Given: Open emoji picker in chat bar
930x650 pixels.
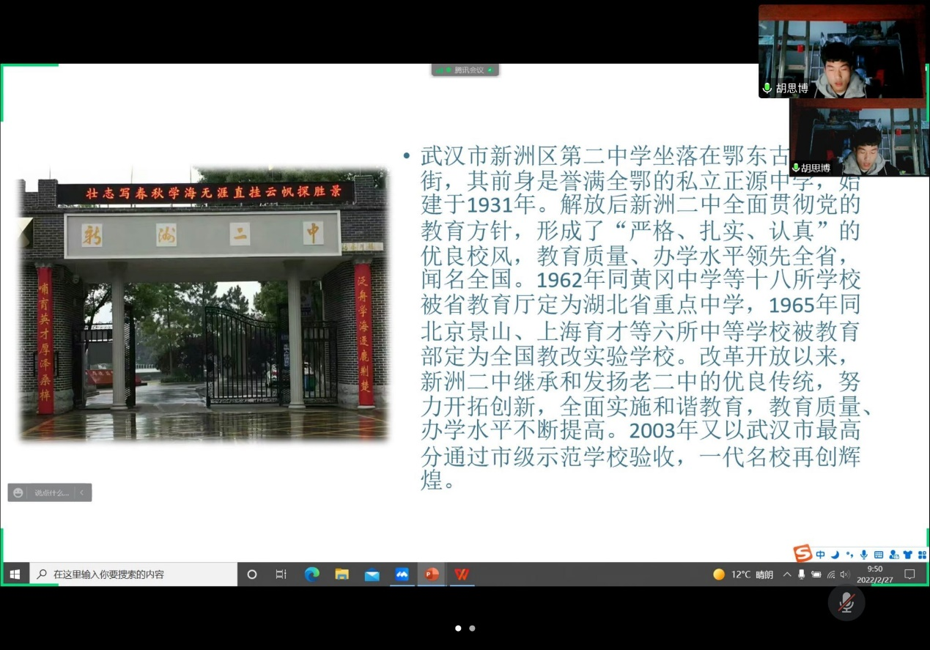Looking at the screenshot, I should 18,492.
